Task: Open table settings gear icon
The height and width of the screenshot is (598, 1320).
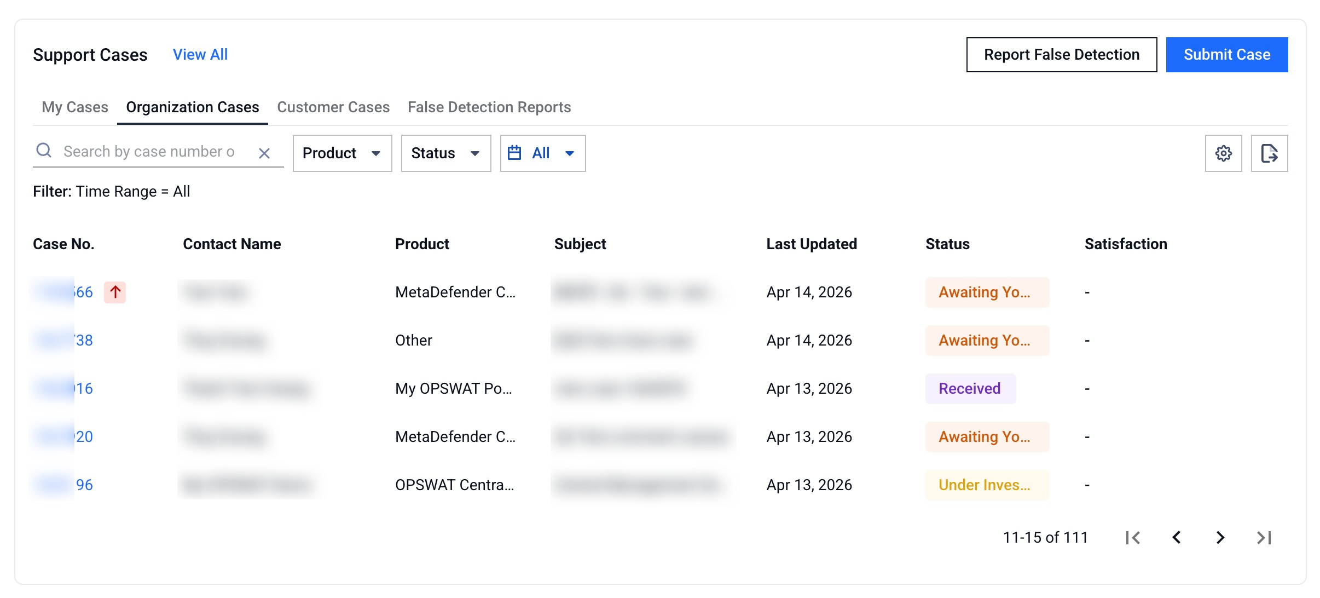Action: click(x=1223, y=153)
